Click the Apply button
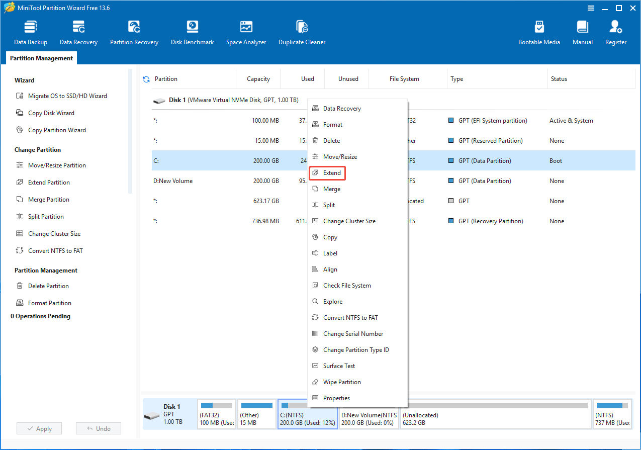The height and width of the screenshot is (450, 641). tap(39, 428)
